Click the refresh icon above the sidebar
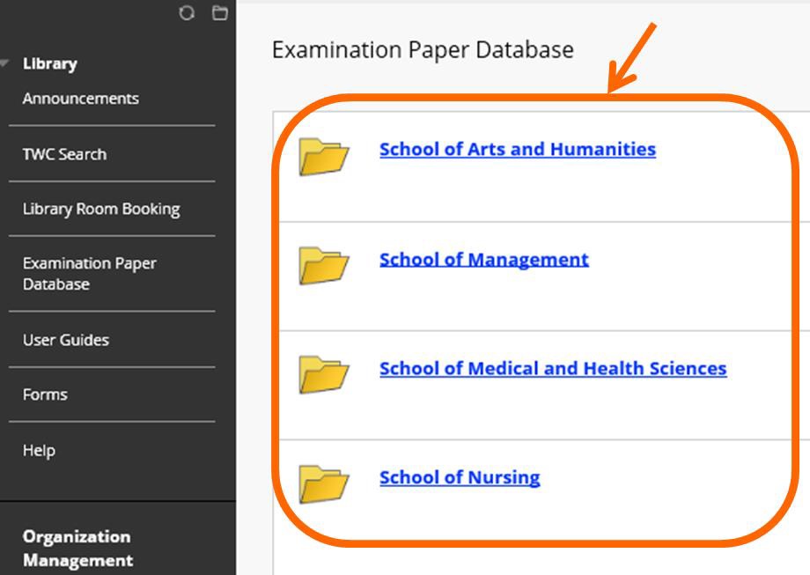The height and width of the screenshot is (575, 810). tap(187, 13)
